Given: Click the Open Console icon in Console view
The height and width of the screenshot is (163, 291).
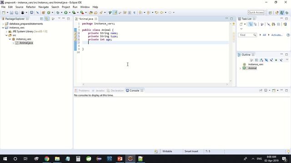Looking at the screenshot, I should click(274, 91).
